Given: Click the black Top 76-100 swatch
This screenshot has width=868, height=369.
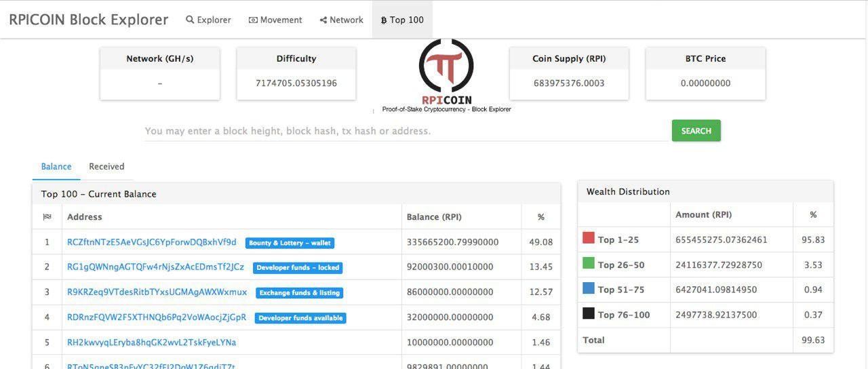Looking at the screenshot, I should click(x=589, y=313).
